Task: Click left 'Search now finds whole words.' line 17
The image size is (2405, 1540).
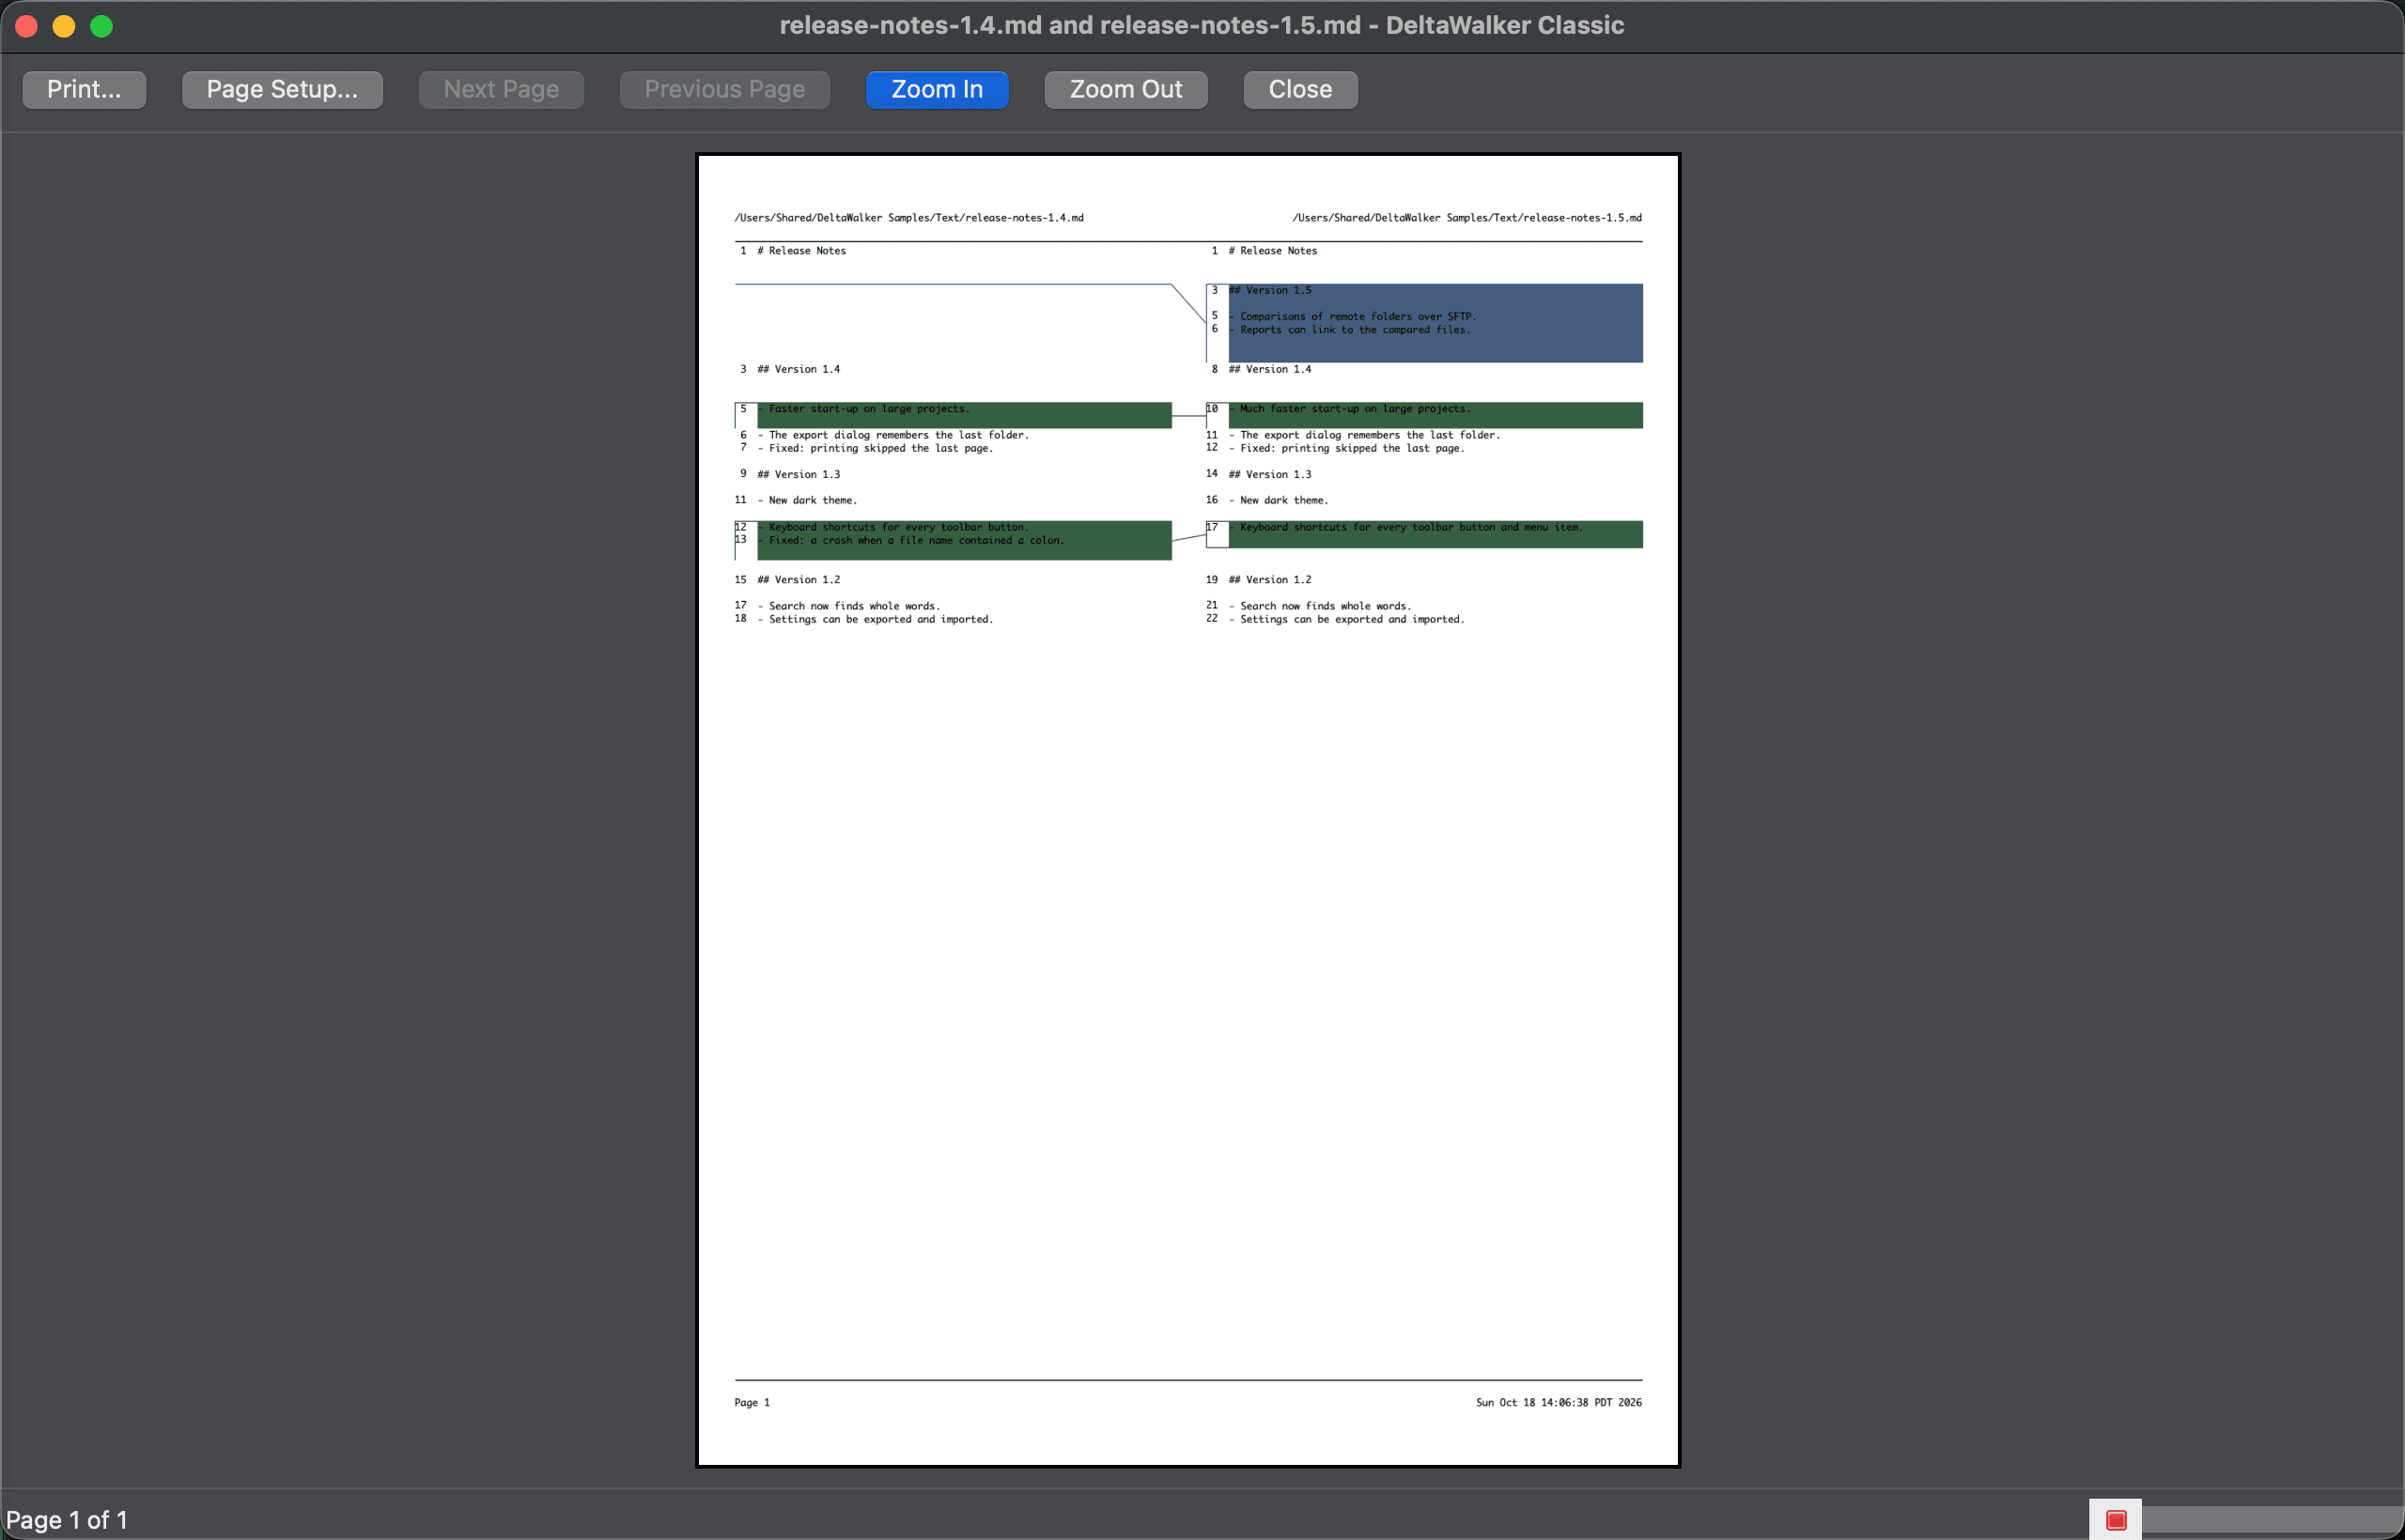Action: (x=848, y=606)
